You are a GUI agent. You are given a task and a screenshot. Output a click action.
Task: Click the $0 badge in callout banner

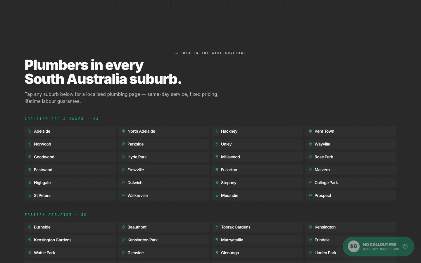click(354, 246)
